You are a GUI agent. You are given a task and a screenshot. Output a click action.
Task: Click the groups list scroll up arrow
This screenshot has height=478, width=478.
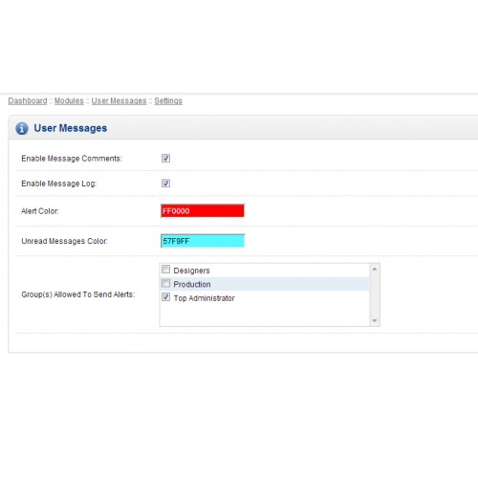pos(375,270)
